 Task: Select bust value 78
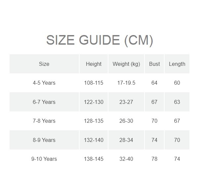click(x=154, y=159)
